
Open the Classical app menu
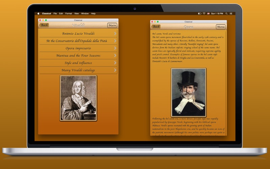(x=47, y=14)
